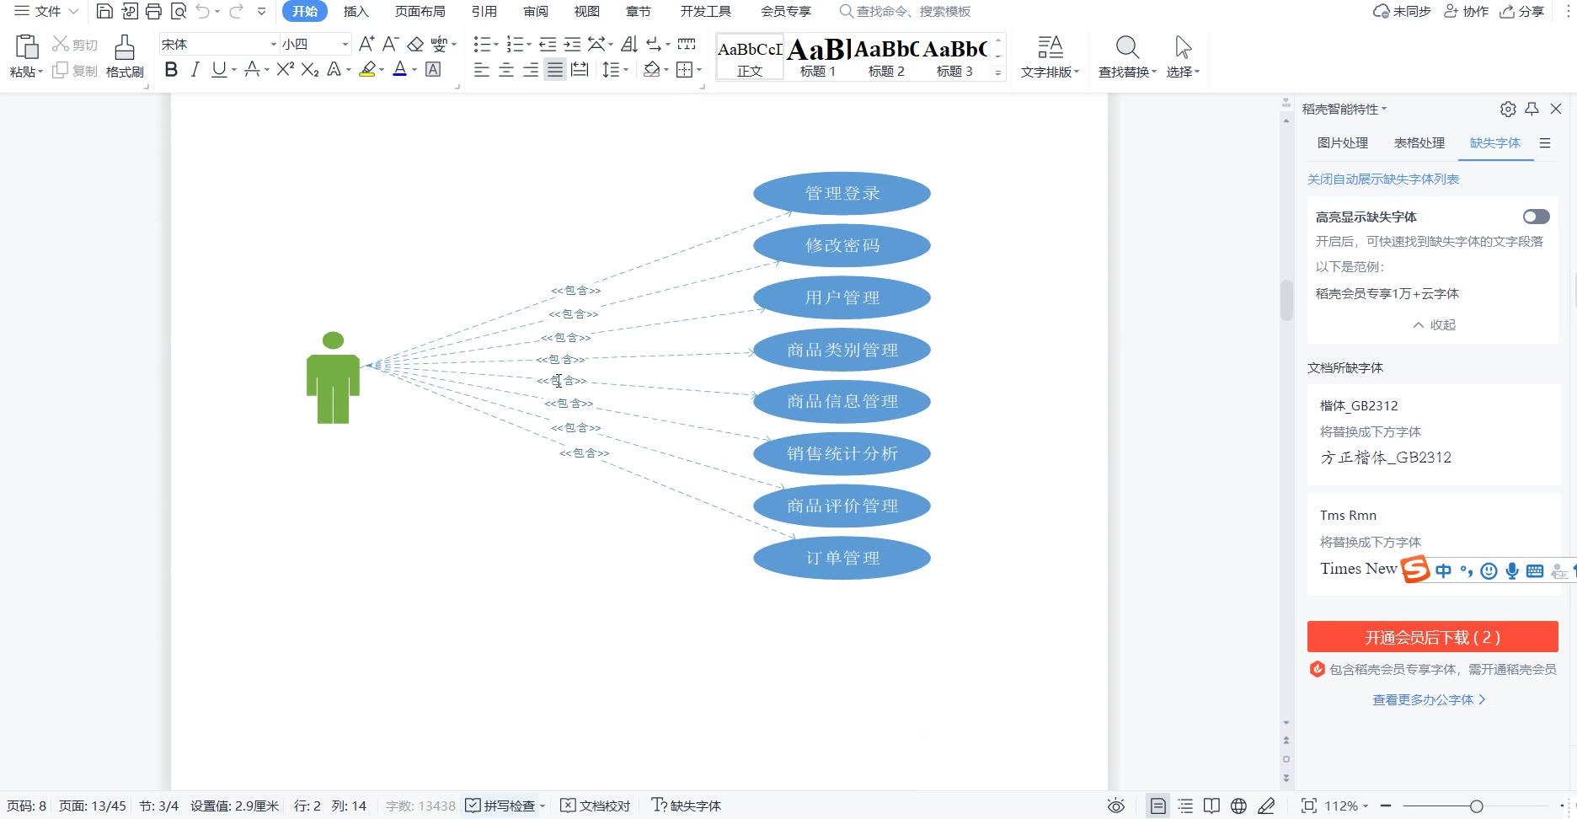
Task: Select the Format Painter (格式刷) tool
Action: [x=125, y=56]
